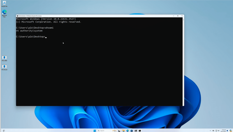Expand the hidden system tray icons chevron
Screen dimensions: 233x132
click(210, 131)
